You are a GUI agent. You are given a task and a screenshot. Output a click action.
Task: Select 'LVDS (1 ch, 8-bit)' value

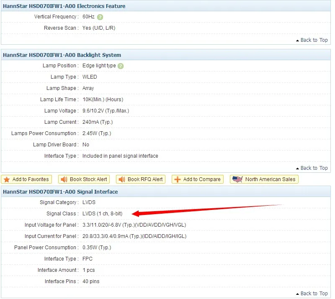(102, 214)
